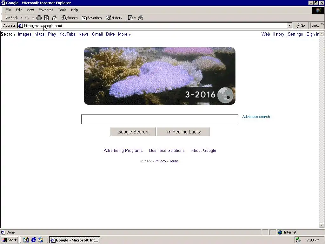Screen dimensions: 325x244
Task: Open the Search pane toolbar button
Action: [70, 18]
